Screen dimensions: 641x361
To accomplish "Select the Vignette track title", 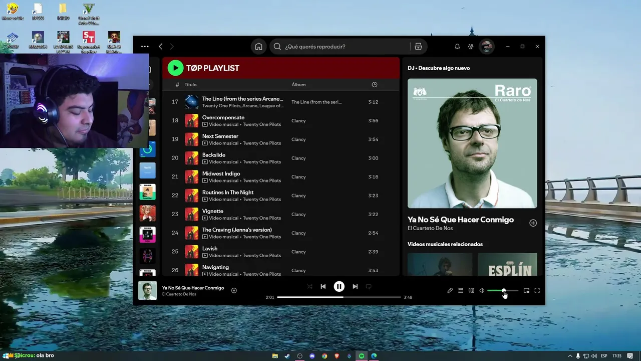I will [213, 211].
